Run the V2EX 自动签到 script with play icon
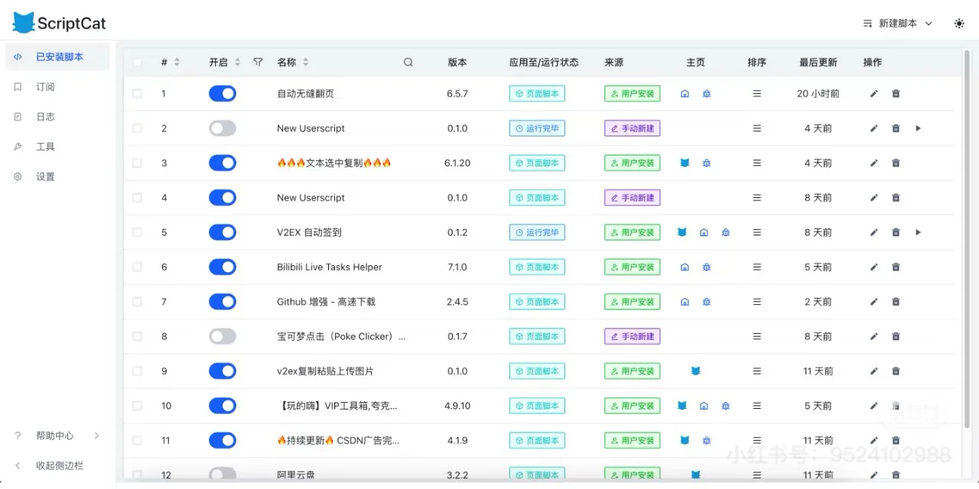 point(918,232)
